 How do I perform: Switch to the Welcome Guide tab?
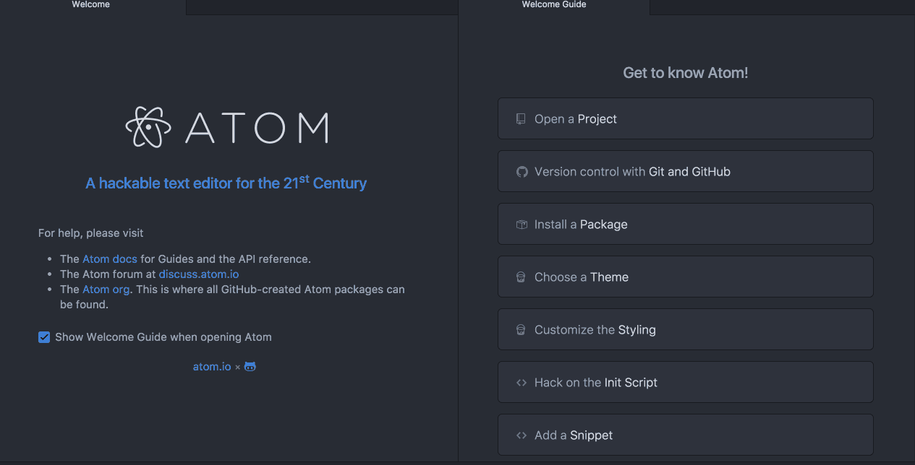pos(554,5)
